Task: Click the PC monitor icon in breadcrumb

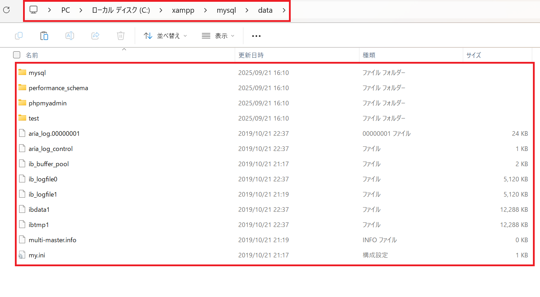Action: point(33,10)
